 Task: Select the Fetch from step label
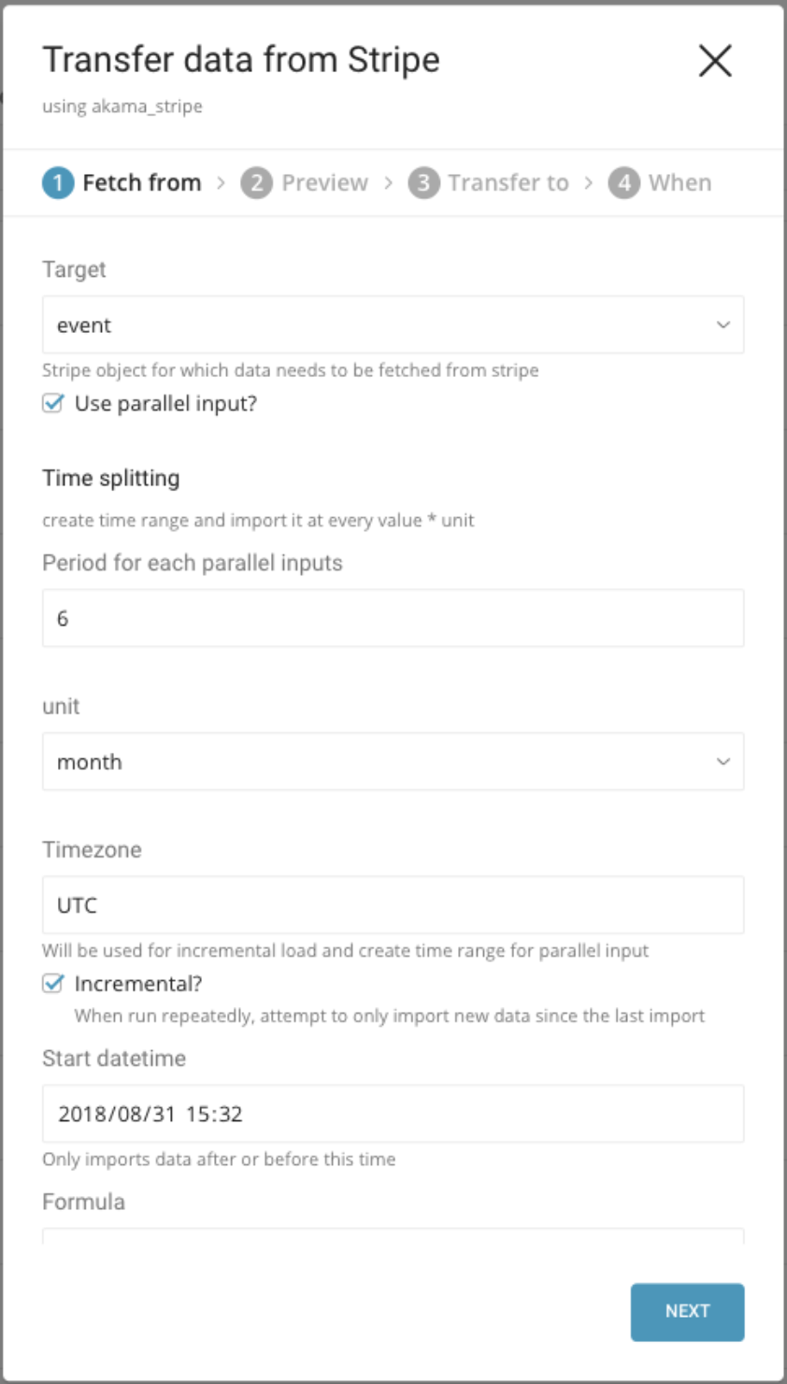[141, 182]
